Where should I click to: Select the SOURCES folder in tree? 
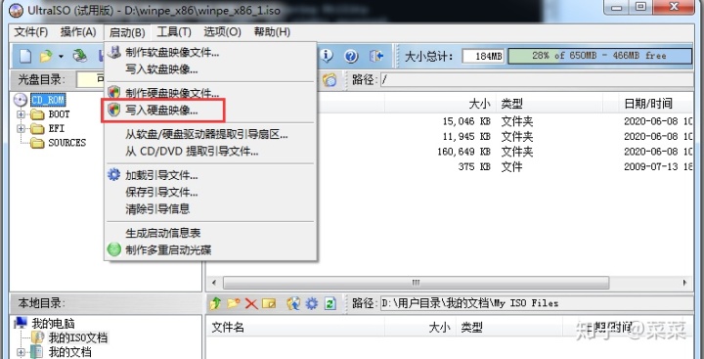(x=66, y=143)
